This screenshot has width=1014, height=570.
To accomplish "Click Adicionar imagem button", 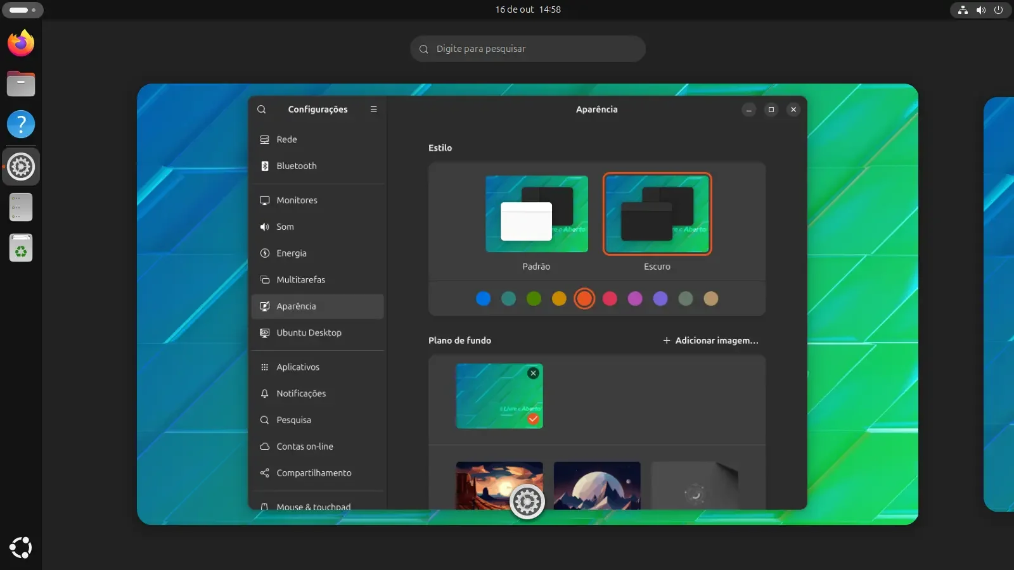I will click(x=710, y=341).
